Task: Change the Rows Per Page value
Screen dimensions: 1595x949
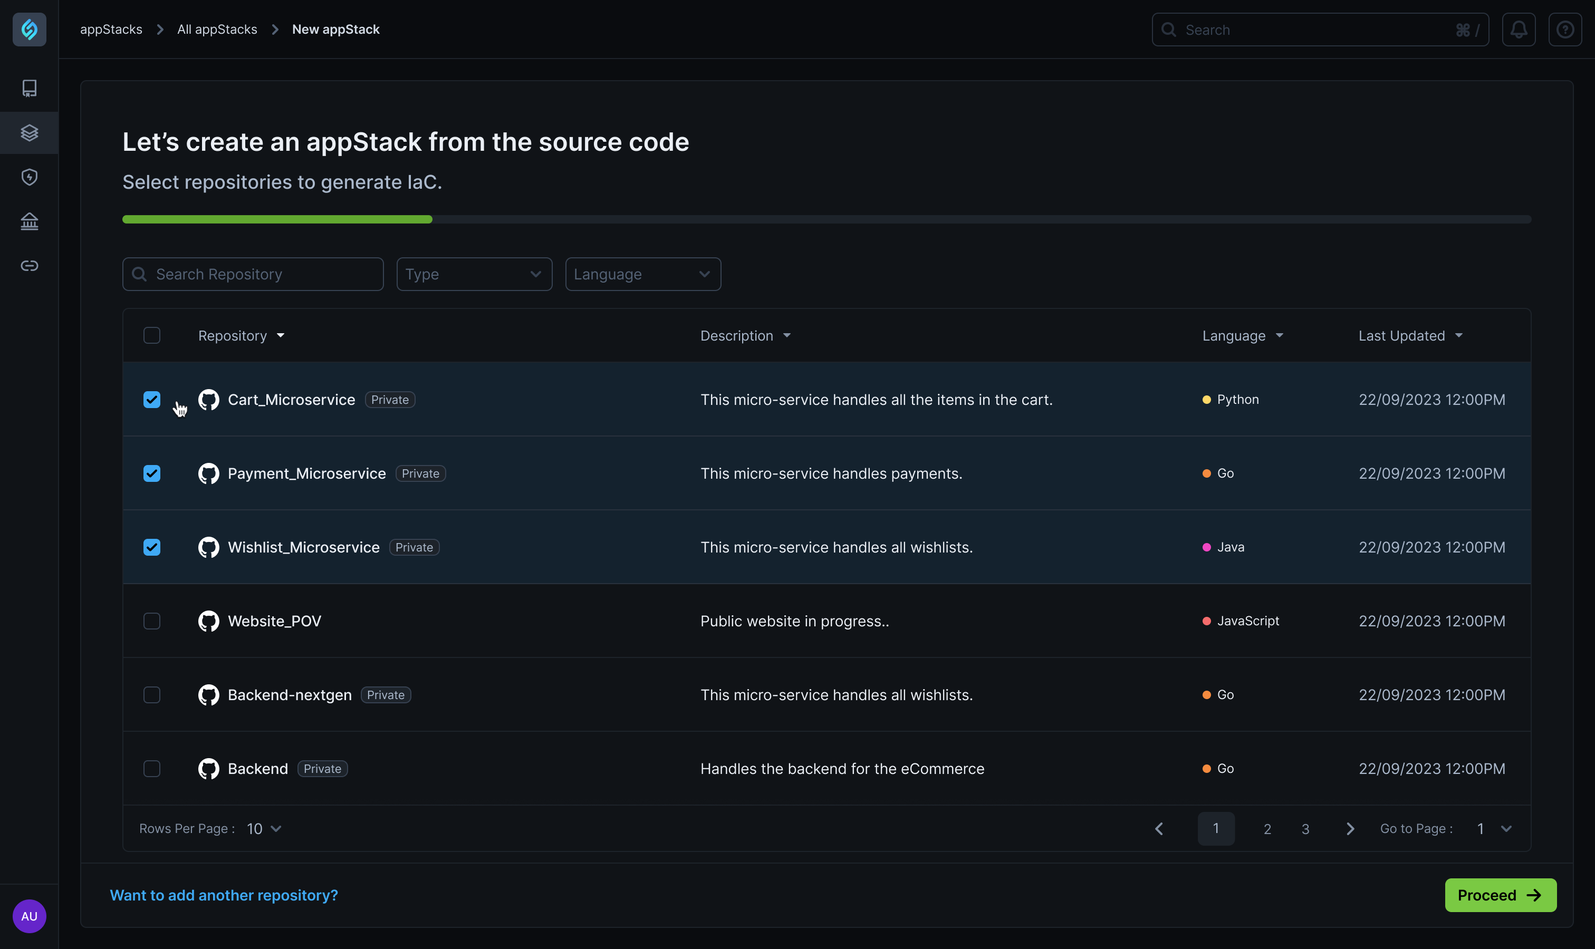Action: (264, 829)
